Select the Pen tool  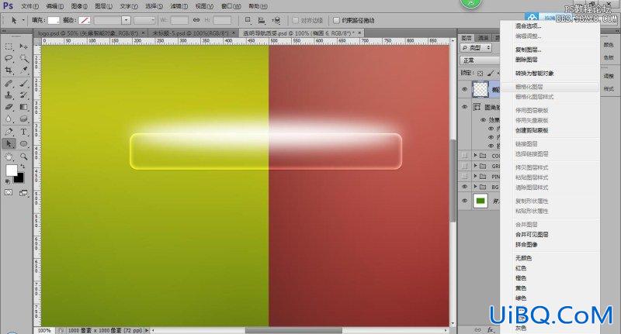[x=9, y=132]
